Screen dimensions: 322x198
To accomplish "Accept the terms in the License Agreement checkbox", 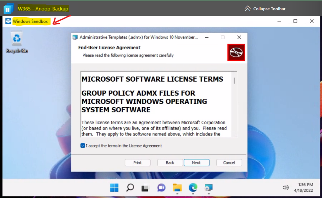I will coord(83,146).
